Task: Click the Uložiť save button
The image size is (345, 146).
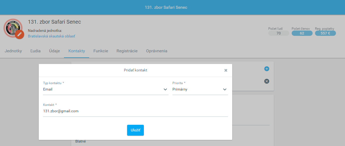Action: pos(135,130)
